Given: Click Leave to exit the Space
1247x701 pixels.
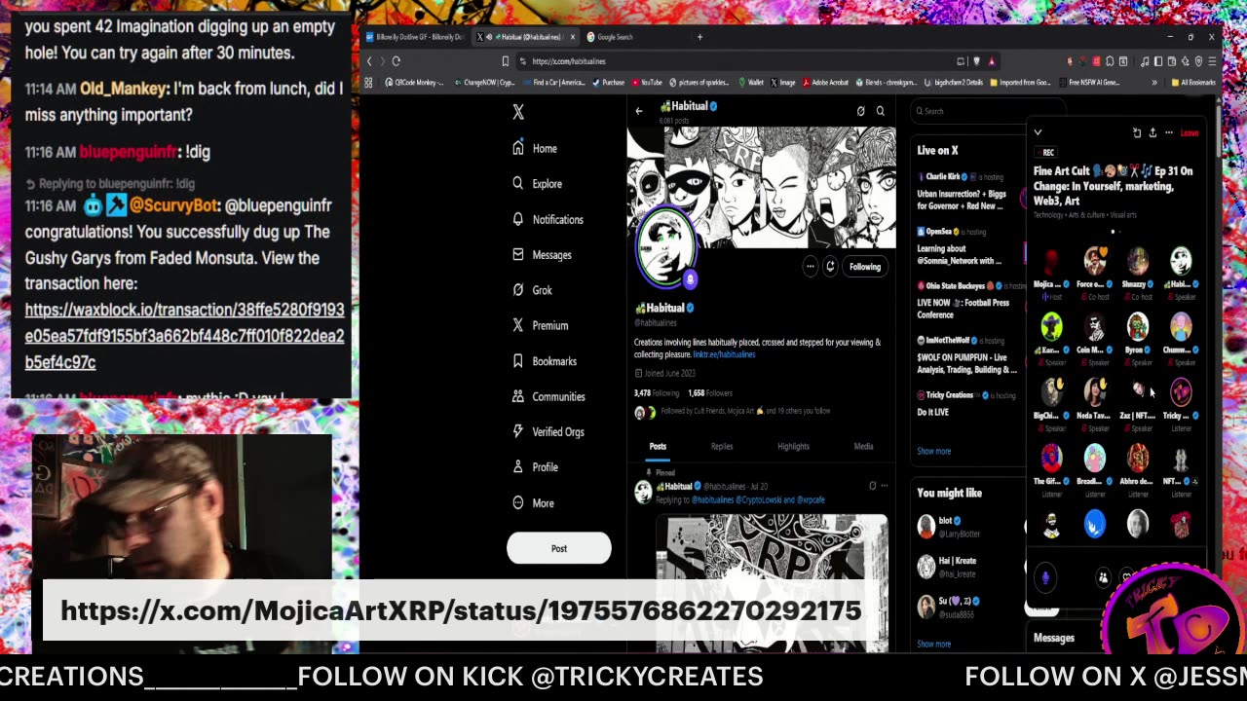Looking at the screenshot, I should (1190, 133).
